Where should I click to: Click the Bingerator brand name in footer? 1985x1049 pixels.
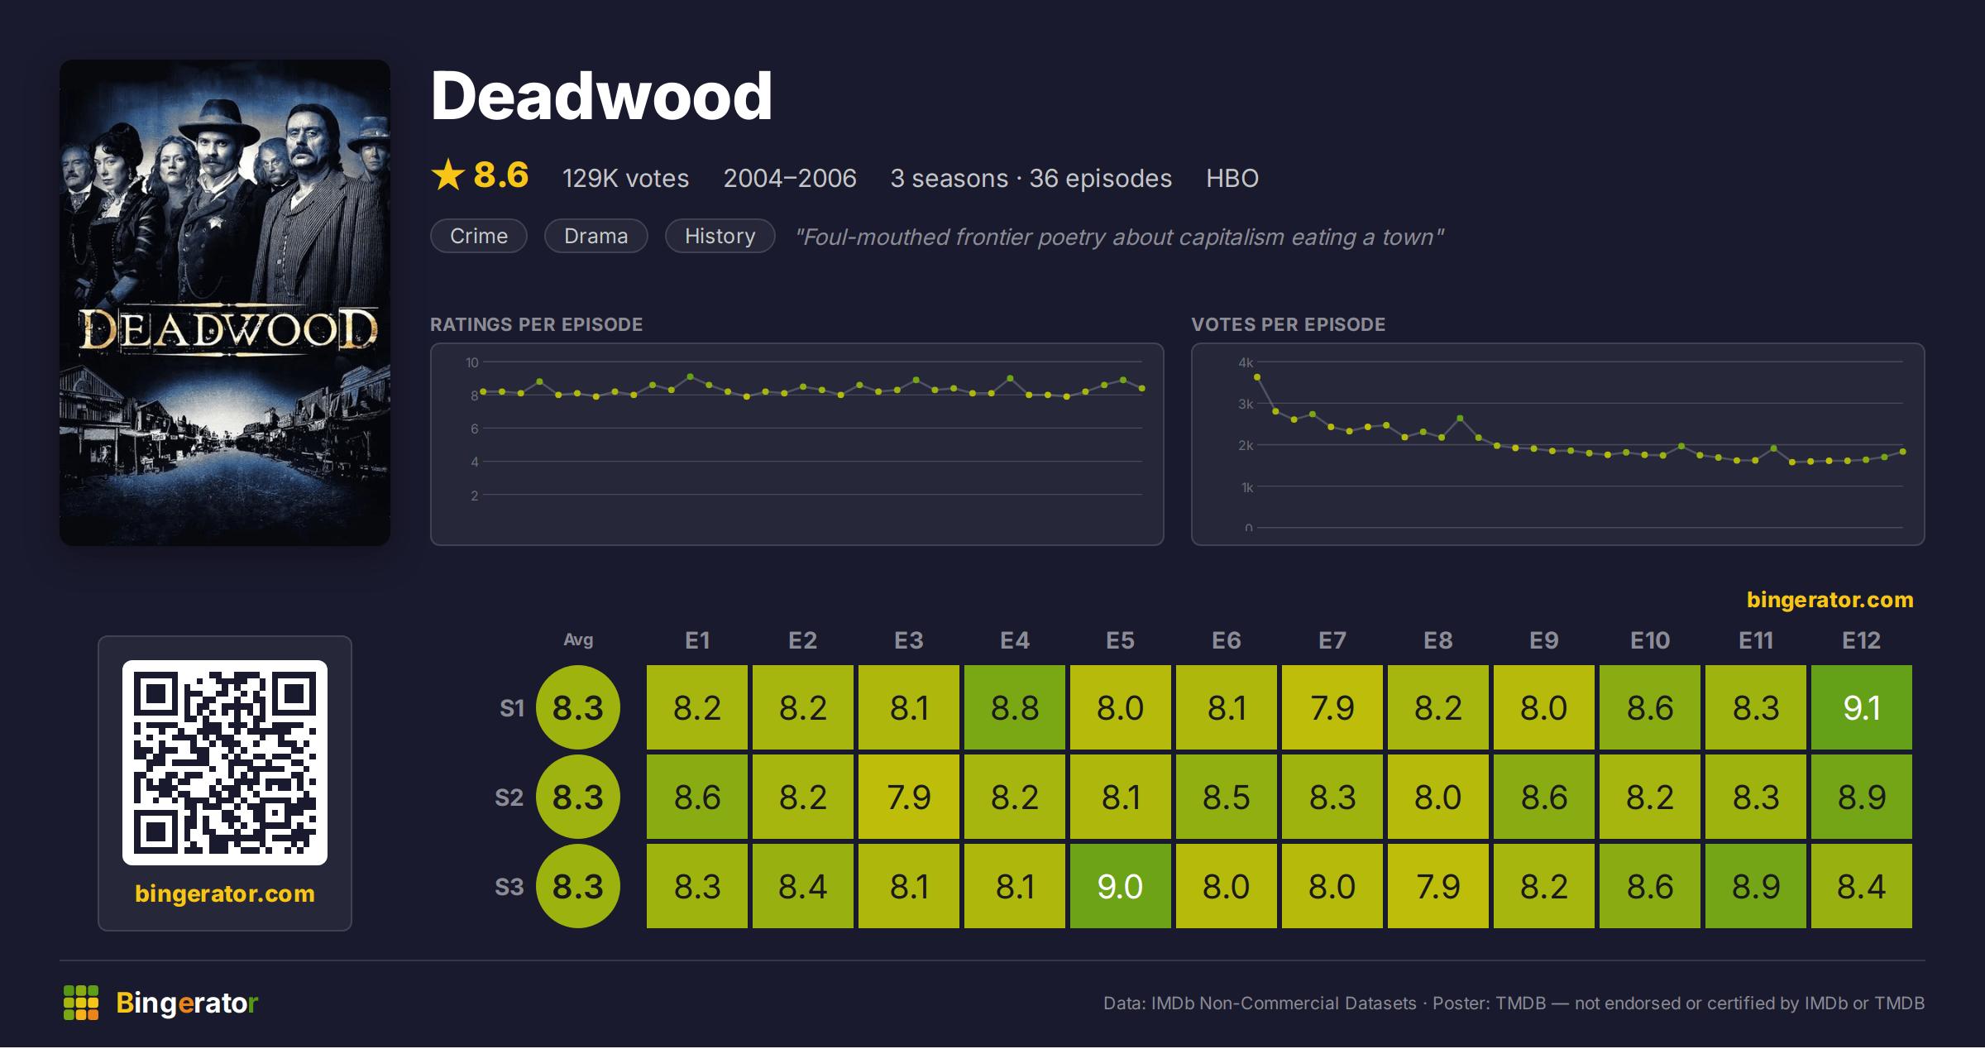click(187, 1003)
